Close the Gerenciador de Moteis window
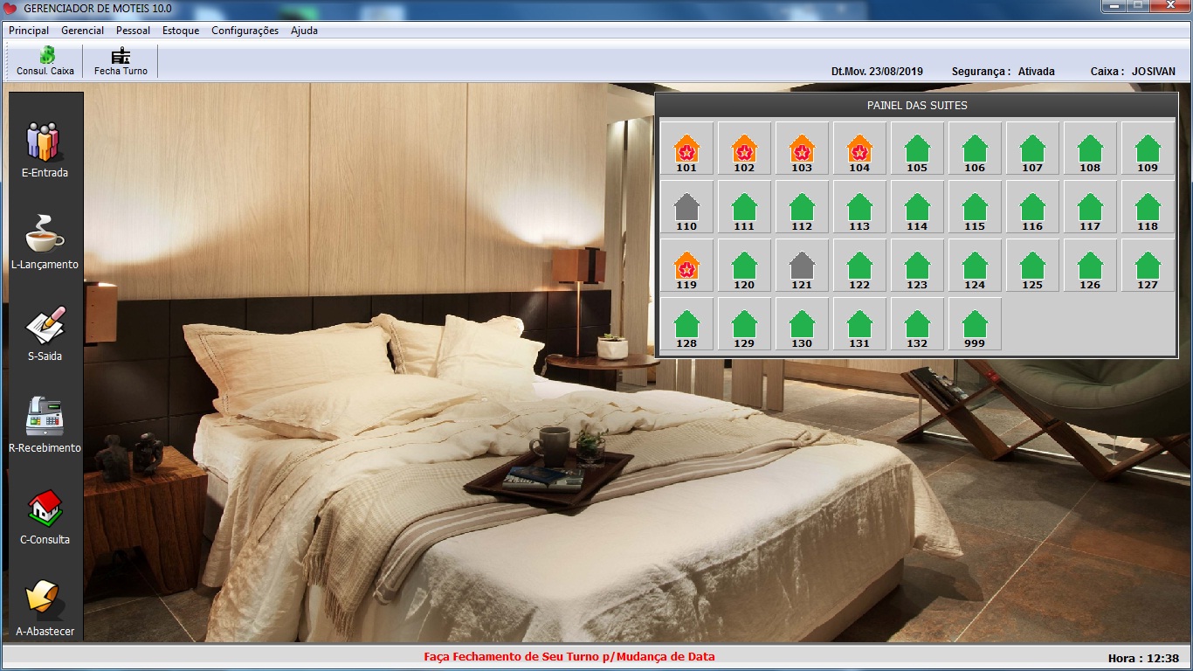The image size is (1193, 671). [x=1169, y=6]
